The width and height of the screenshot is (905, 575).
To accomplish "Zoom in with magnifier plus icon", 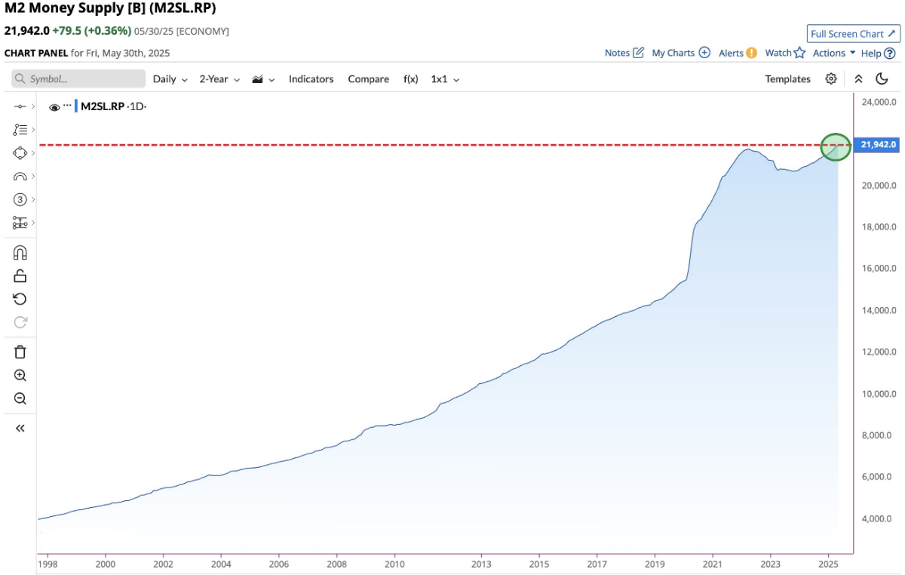I will (x=20, y=375).
